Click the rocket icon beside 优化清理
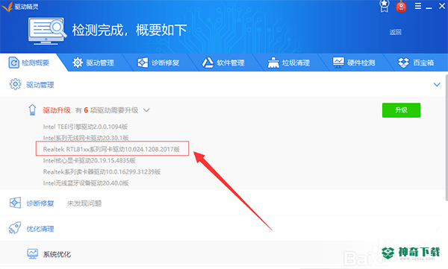 tap(15, 228)
